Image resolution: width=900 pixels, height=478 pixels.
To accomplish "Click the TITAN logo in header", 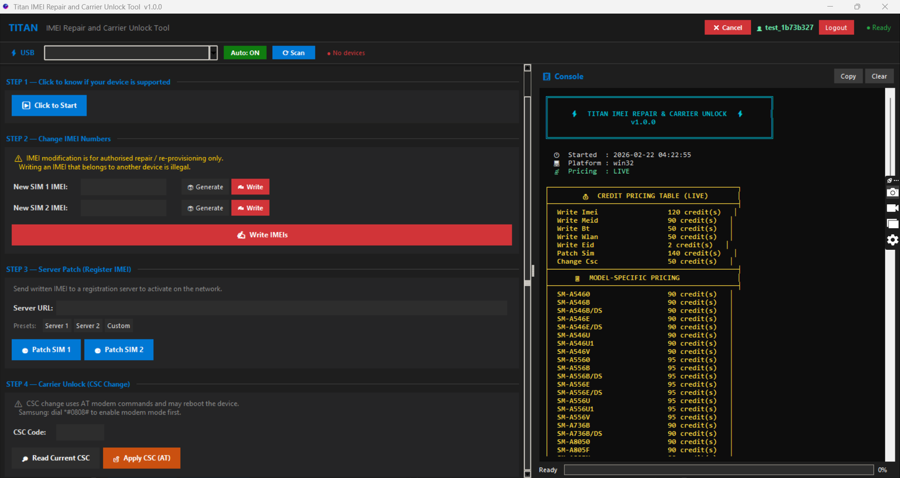I will click(23, 28).
